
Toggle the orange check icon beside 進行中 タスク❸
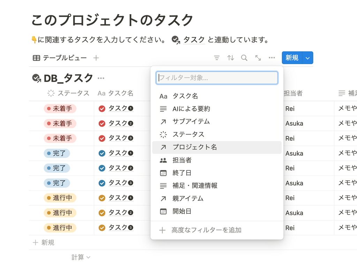click(102, 228)
